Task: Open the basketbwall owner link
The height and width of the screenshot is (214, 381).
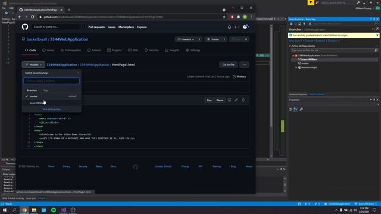Action: click(x=37, y=39)
